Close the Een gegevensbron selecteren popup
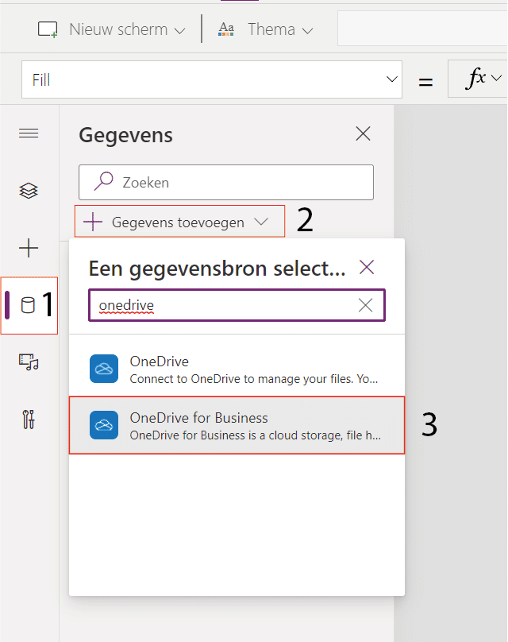The width and height of the screenshot is (508, 642). pyautogui.click(x=367, y=267)
